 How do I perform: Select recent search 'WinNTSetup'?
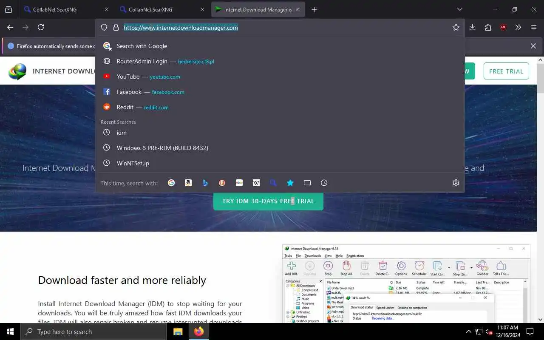280,163
